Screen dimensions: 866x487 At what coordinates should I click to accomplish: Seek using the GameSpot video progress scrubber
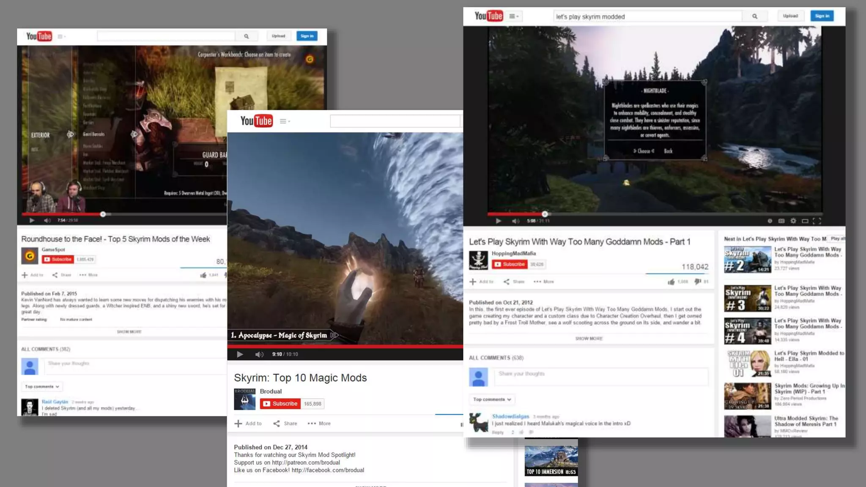pos(103,214)
